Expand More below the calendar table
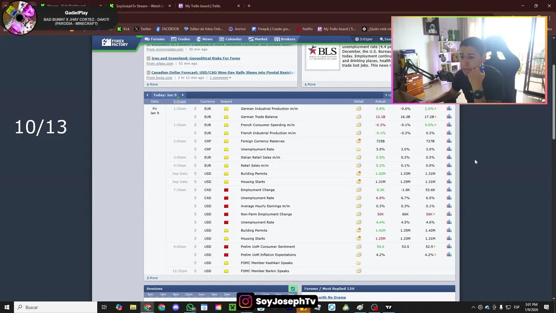The width and height of the screenshot is (556, 313). click(152, 278)
